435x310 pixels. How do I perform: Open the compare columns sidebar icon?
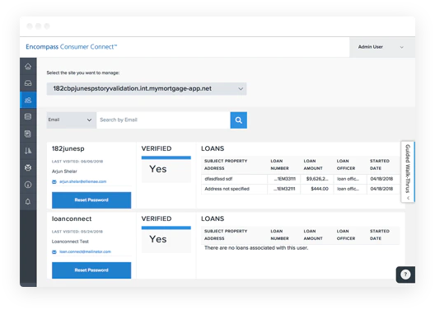(28, 151)
